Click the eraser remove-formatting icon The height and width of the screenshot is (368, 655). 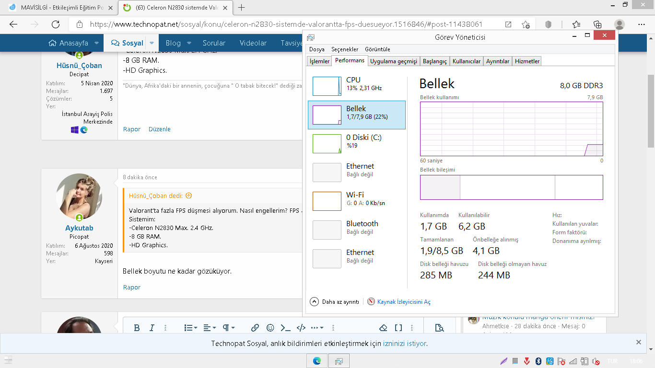click(x=383, y=328)
